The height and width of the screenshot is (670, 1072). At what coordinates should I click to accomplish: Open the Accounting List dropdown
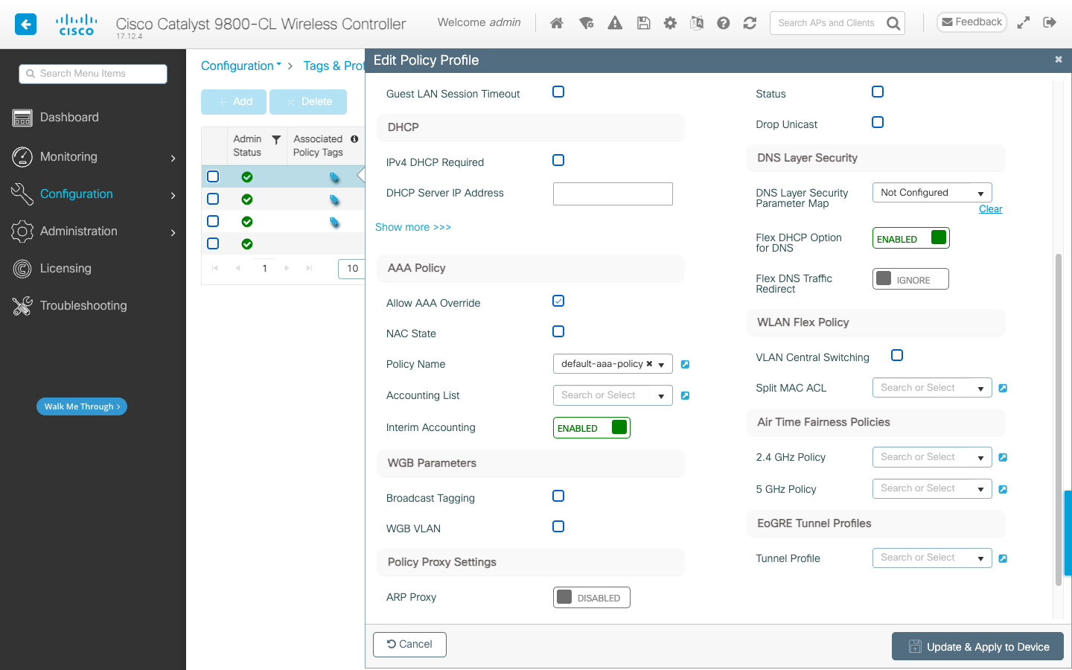point(612,395)
